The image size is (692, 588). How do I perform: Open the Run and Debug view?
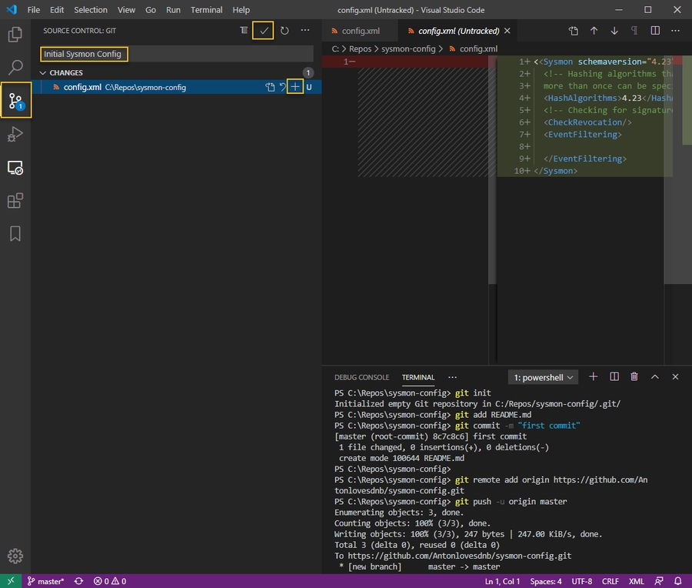coord(15,135)
